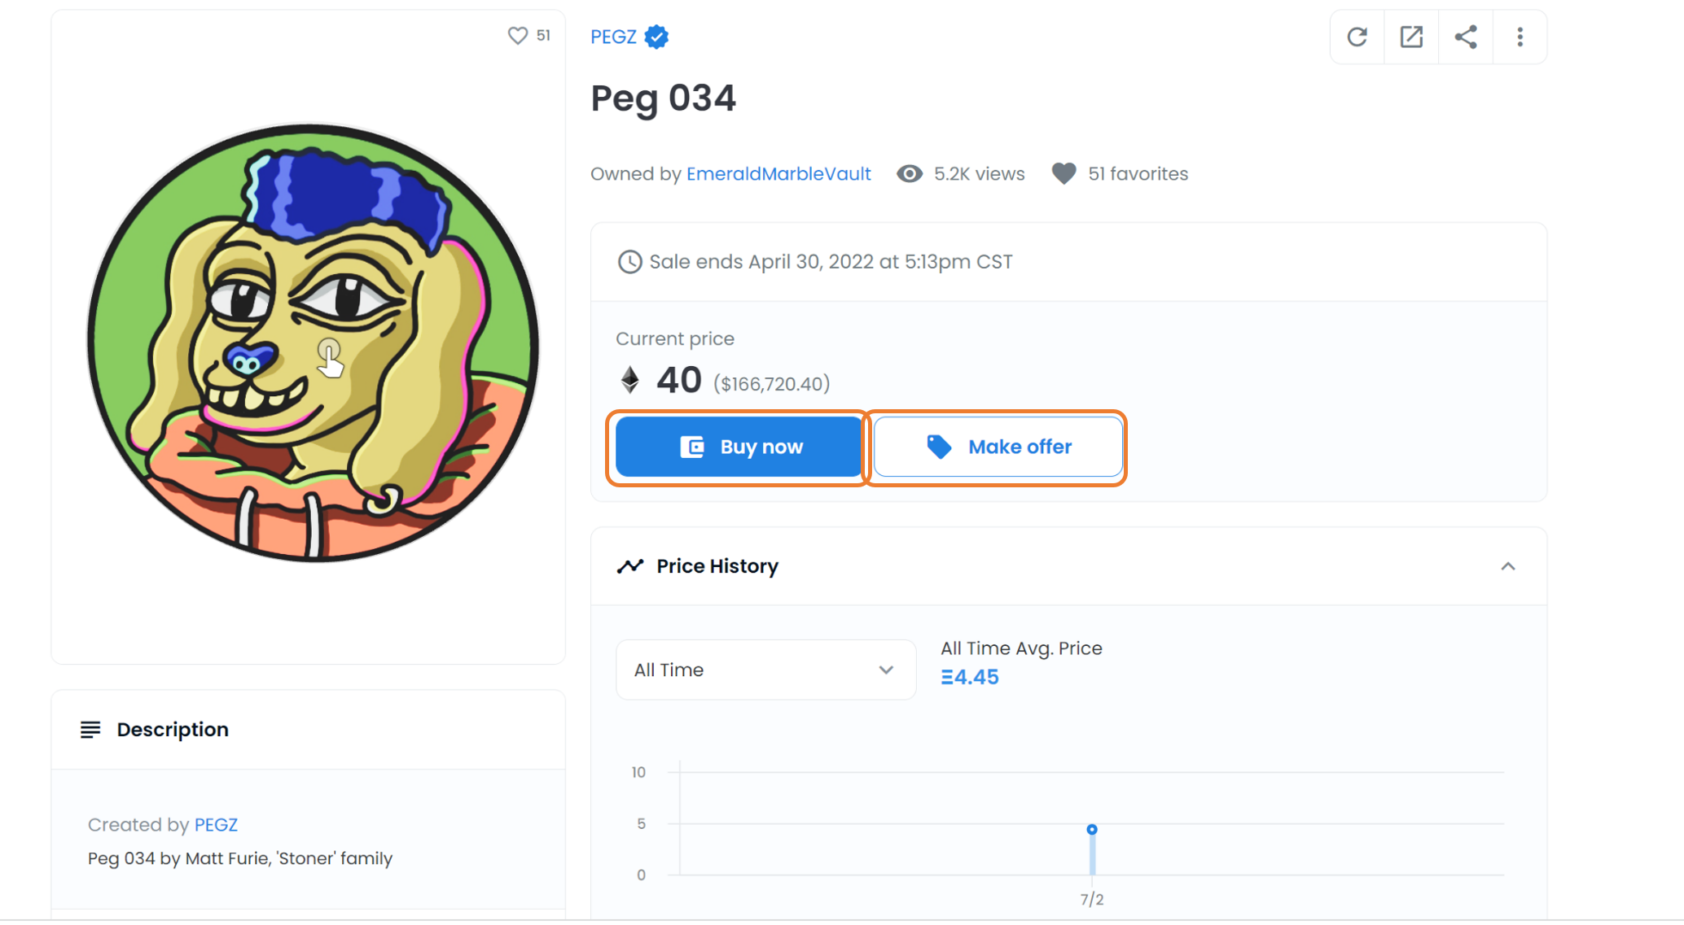Click the clock icon beside sale end

pyautogui.click(x=629, y=262)
